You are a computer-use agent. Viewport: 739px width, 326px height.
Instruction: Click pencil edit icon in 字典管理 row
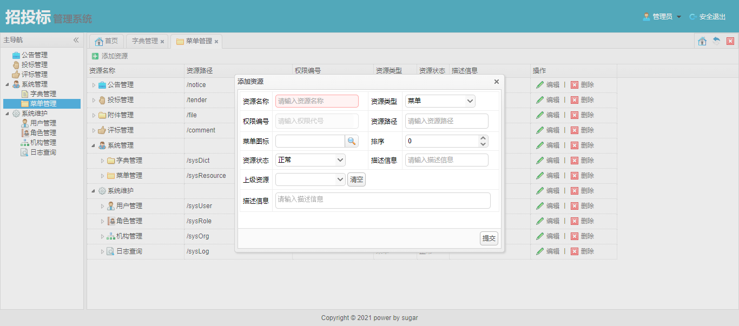pyautogui.click(x=540, y=161)
